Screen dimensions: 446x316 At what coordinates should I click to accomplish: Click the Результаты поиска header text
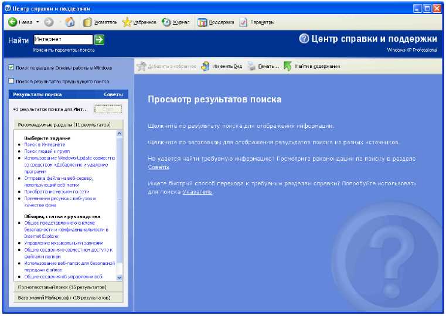coord(38,94)
